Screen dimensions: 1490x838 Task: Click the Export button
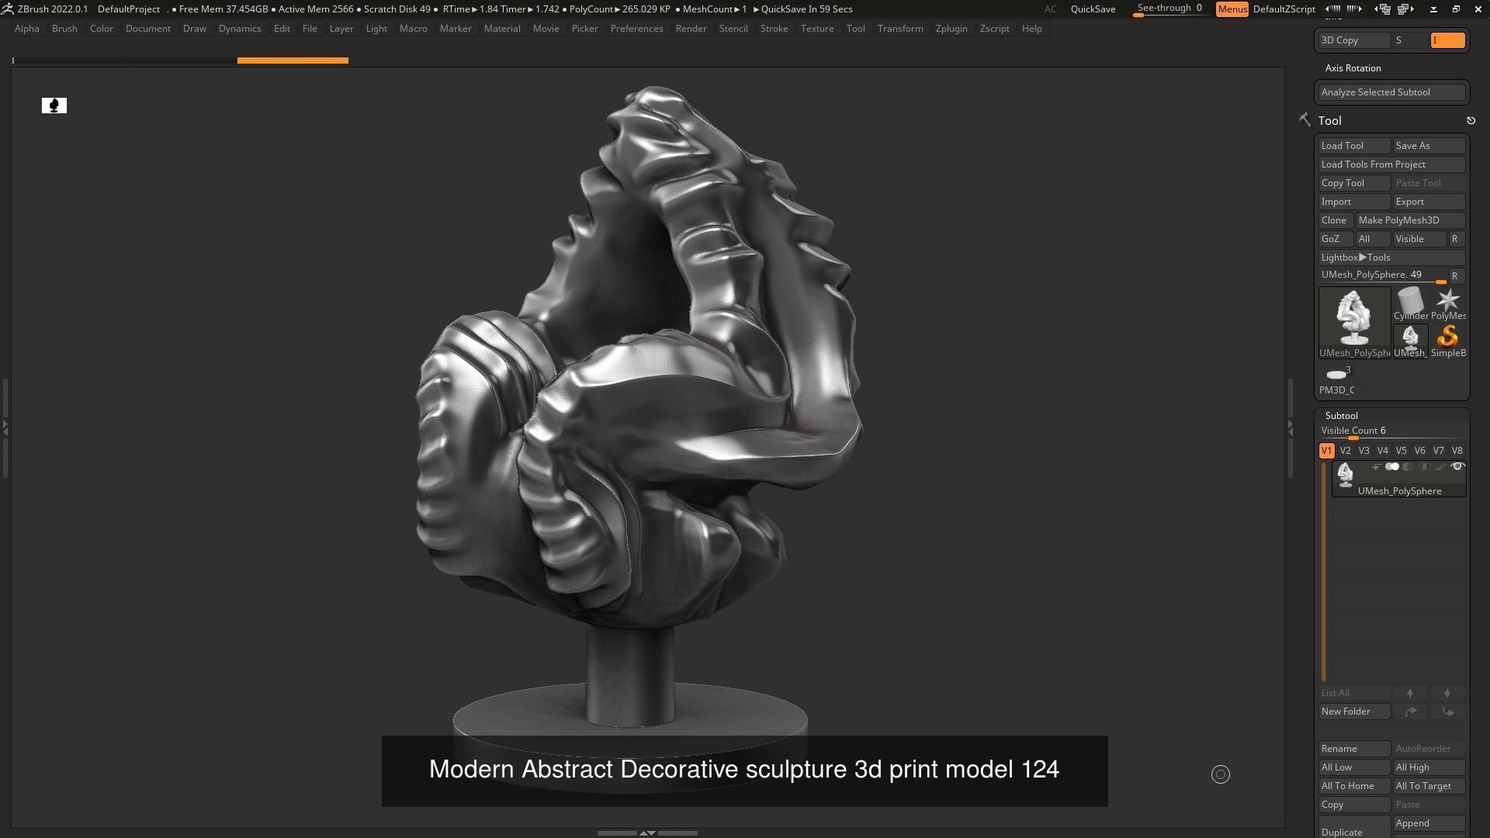click(1429, 202)
